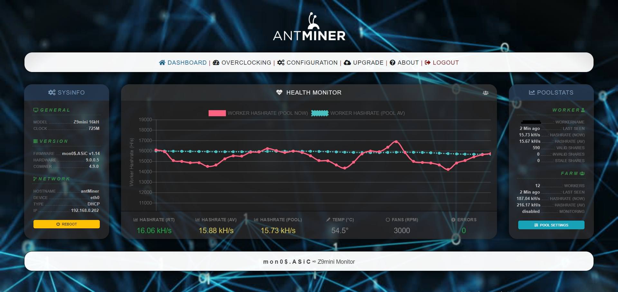618x292 pixels.
Task: Click the 54.5° temperature value
Action: [340, 231]
